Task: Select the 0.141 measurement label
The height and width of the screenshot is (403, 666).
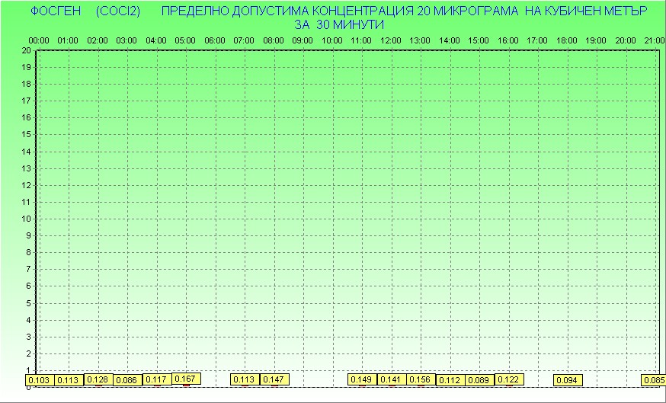Action: tap(390, 379)
